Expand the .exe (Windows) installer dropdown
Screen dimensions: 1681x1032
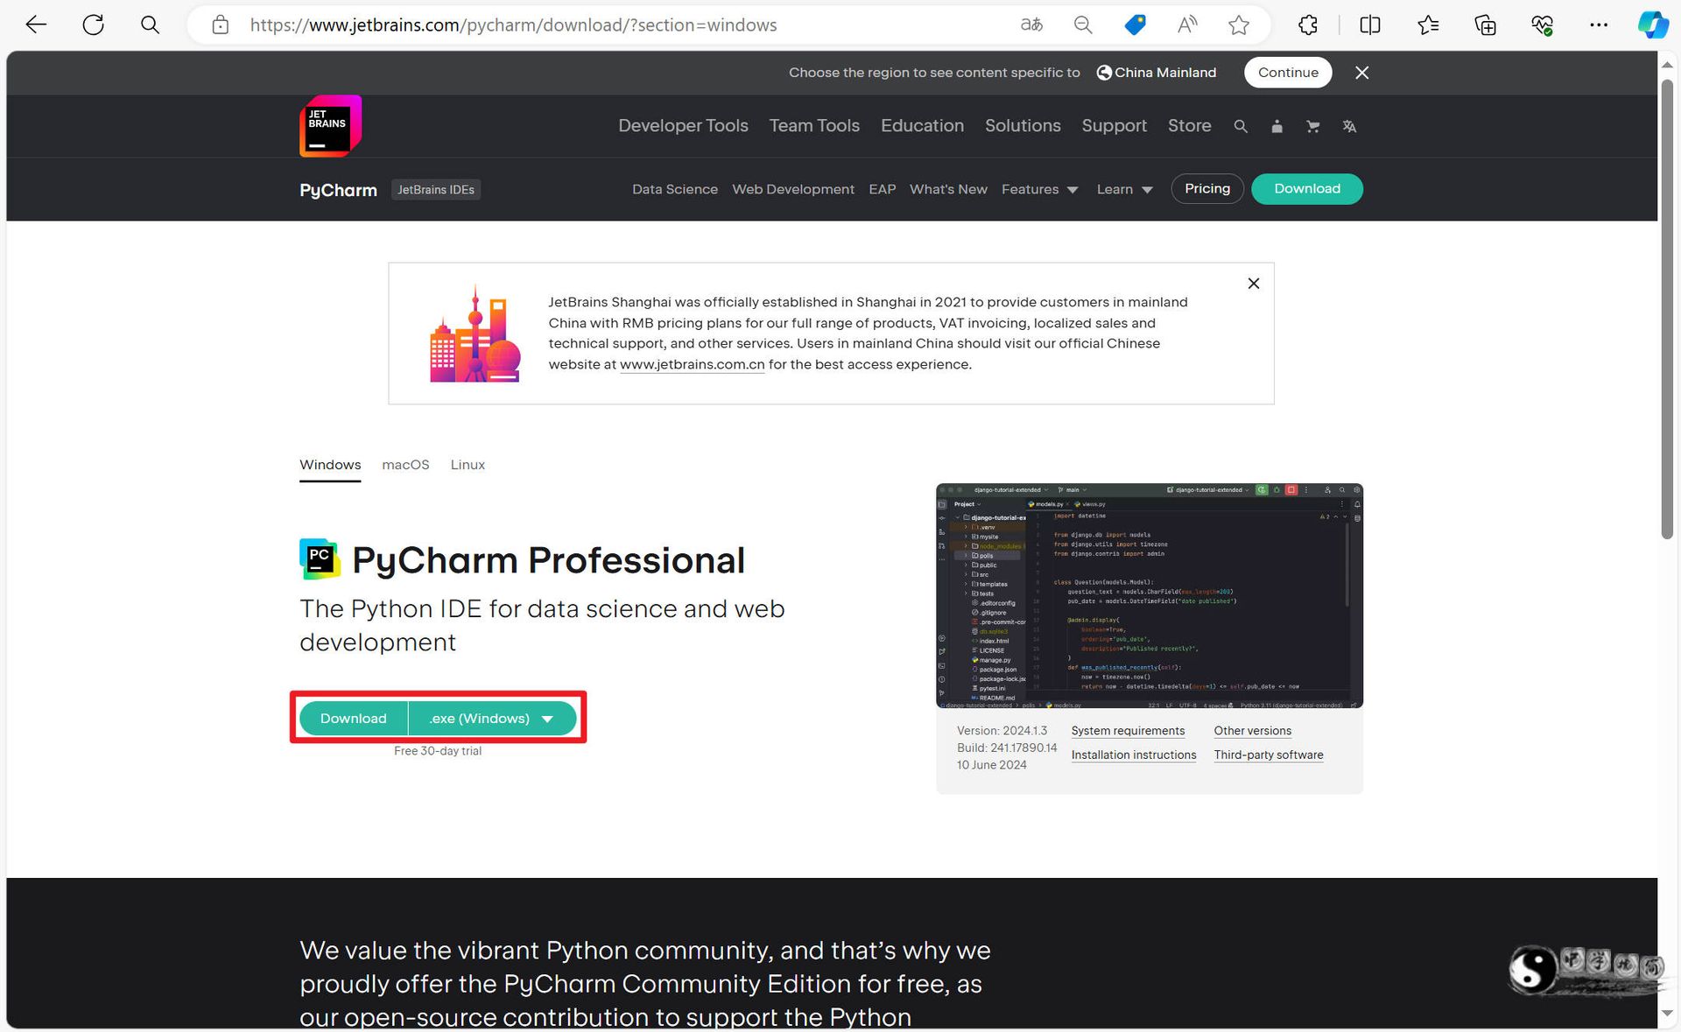492,718
